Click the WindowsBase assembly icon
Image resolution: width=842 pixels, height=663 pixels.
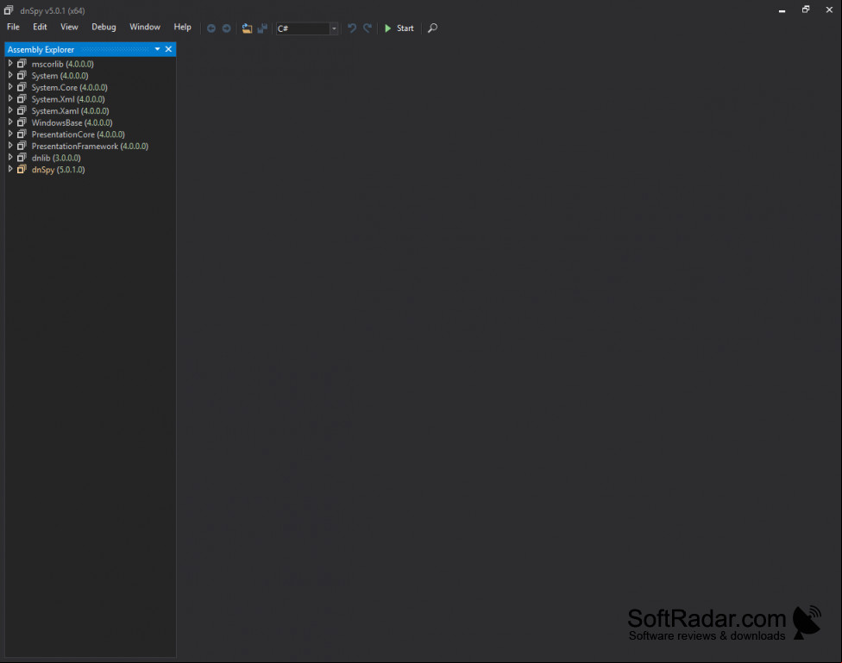tap(22, 122)
